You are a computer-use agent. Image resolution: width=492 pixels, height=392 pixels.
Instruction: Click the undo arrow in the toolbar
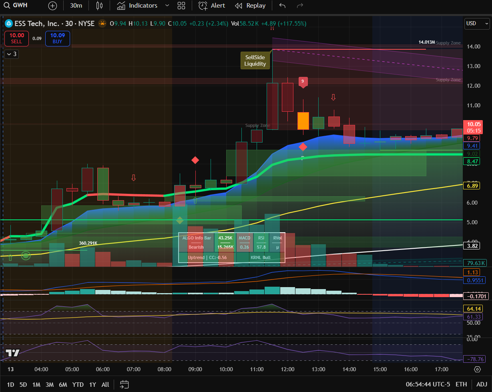point(282,6)
